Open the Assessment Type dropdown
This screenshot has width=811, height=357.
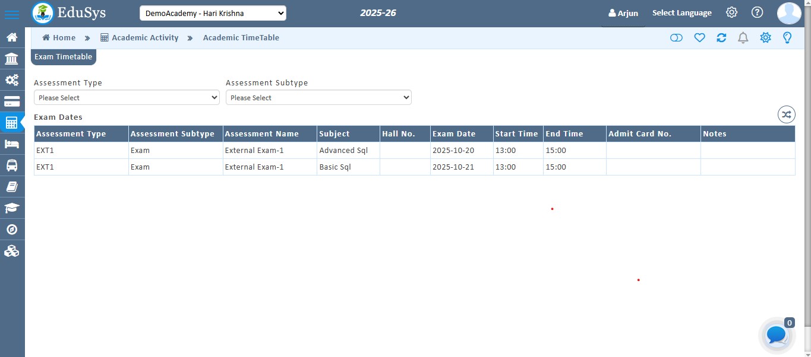pyautogui.click(x=127, y=98)
